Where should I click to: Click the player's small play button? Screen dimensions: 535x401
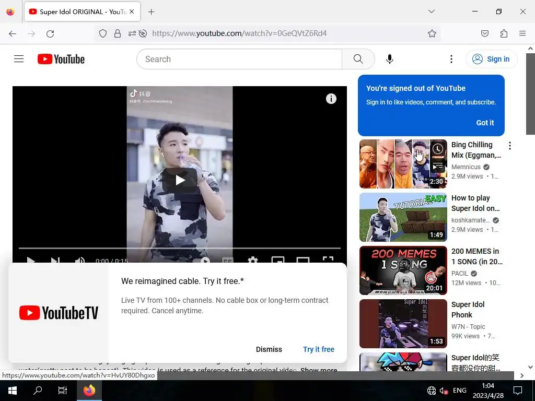31,260
